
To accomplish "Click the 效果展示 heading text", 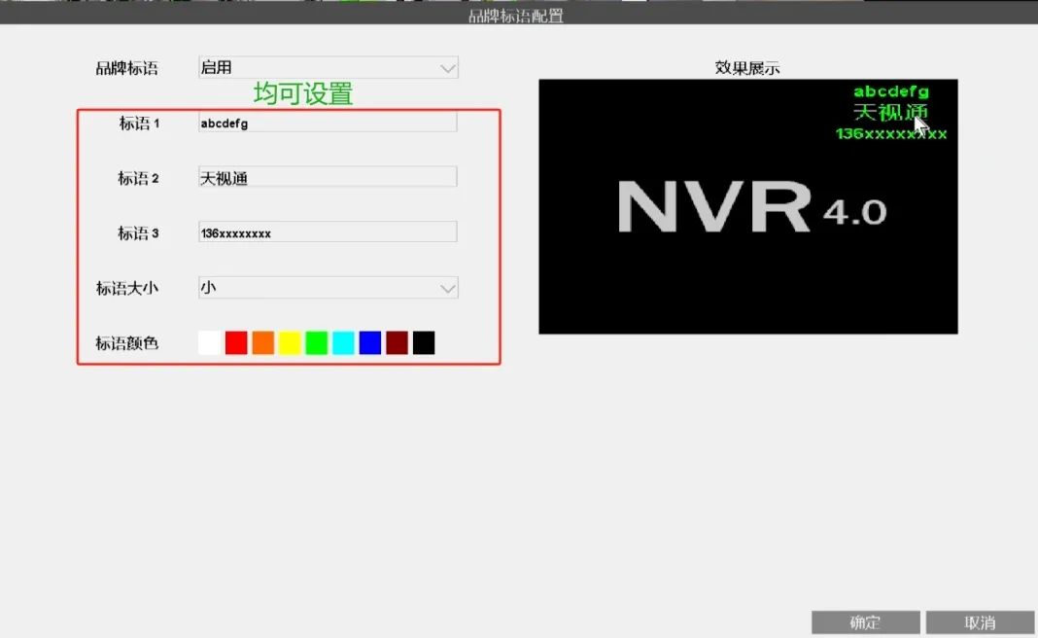I will [x=747, y=67].
